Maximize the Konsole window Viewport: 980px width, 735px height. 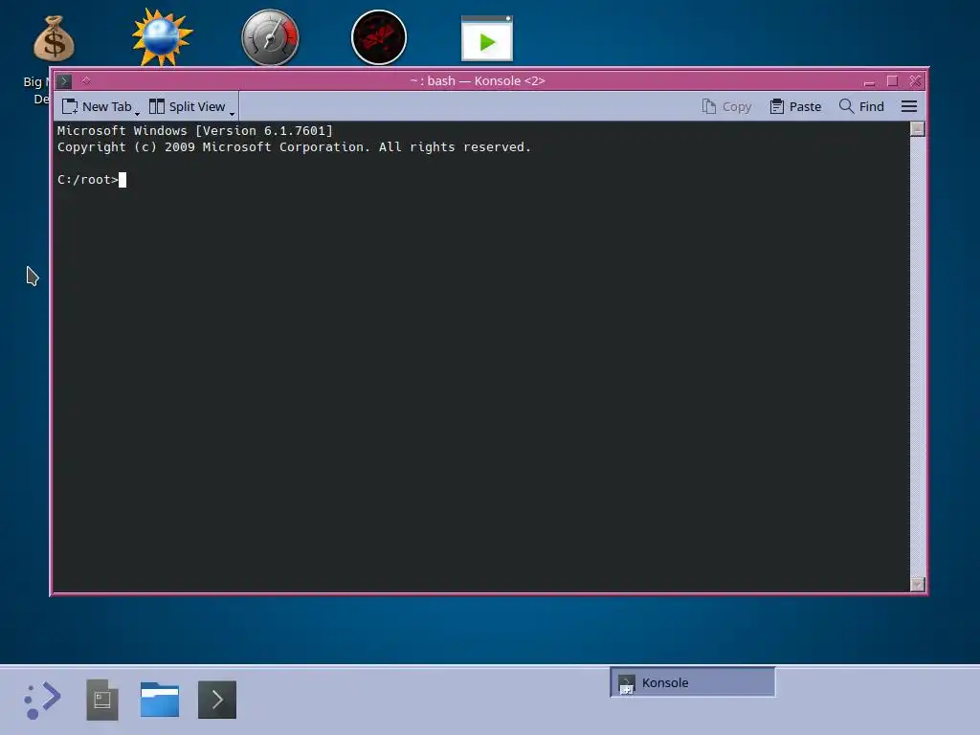click(892, 81)
